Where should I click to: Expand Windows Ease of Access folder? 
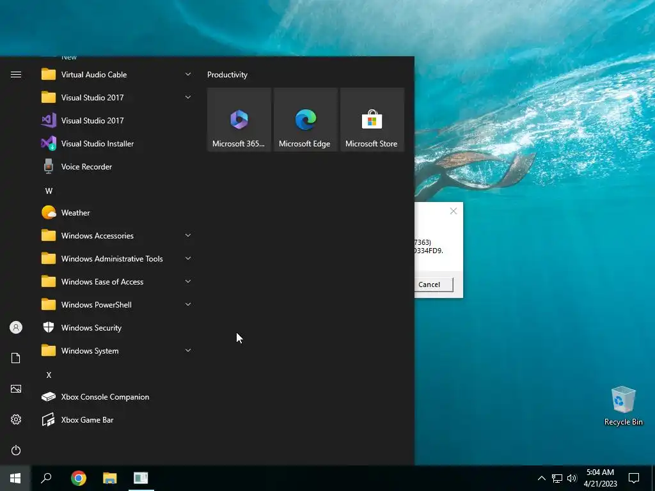coord(117,282)
